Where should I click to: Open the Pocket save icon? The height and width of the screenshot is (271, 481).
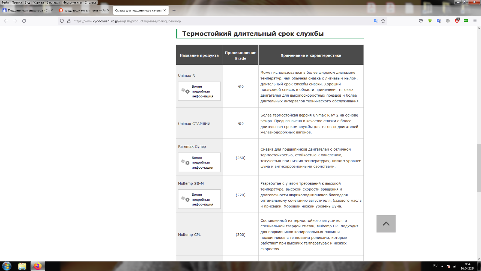(x=421, y=21)
